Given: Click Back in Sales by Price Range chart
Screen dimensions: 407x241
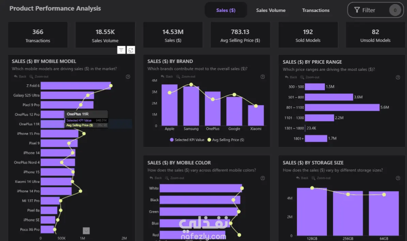Looking at the screenshot, I should pos(291,77).
